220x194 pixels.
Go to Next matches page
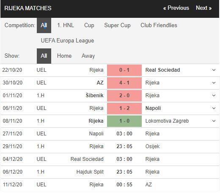(x=204, y=8)
